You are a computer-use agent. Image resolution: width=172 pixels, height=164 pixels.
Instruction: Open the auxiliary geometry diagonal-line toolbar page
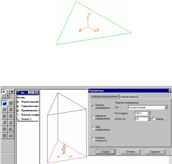(x=3, y=96)
